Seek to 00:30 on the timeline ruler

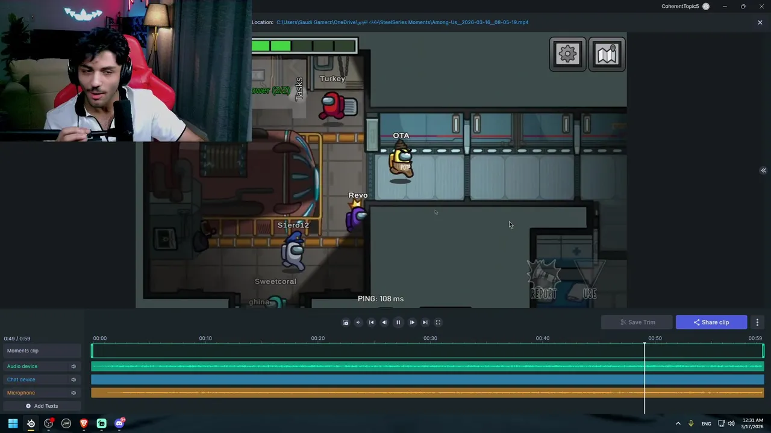click(430, 339)
